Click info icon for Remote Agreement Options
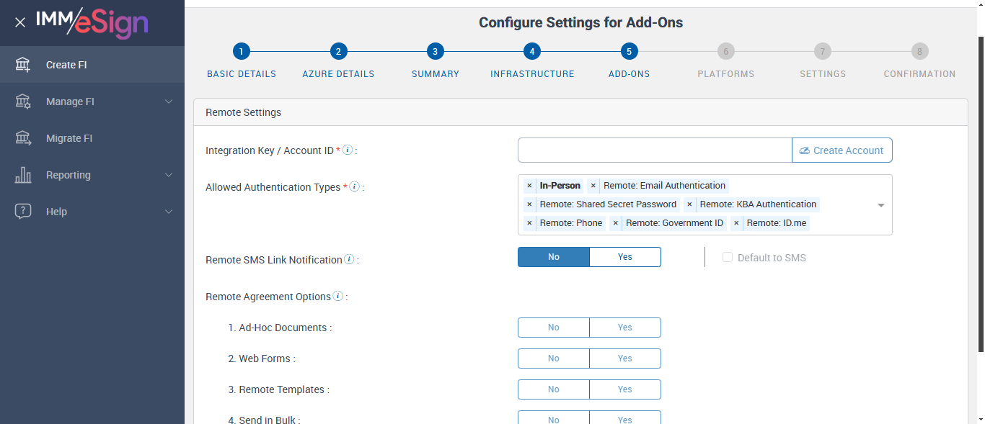This screenshot has height=424, width=985. coord(338,297)
